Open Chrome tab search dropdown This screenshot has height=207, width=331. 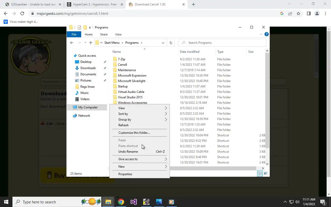[289, 4]
